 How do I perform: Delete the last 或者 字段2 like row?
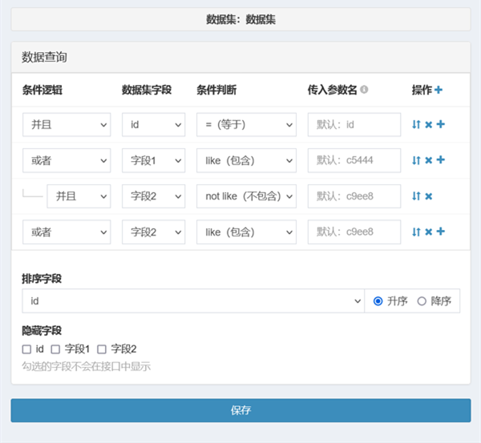pos(428,232)
